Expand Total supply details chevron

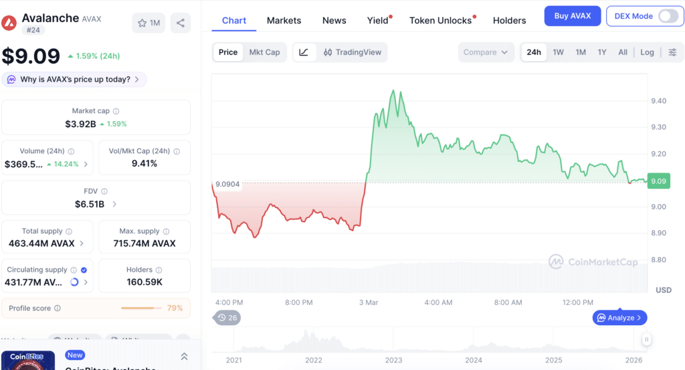(x=82, y=244)
